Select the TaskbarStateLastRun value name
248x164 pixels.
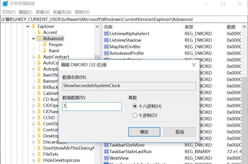[x=130, y=151]
